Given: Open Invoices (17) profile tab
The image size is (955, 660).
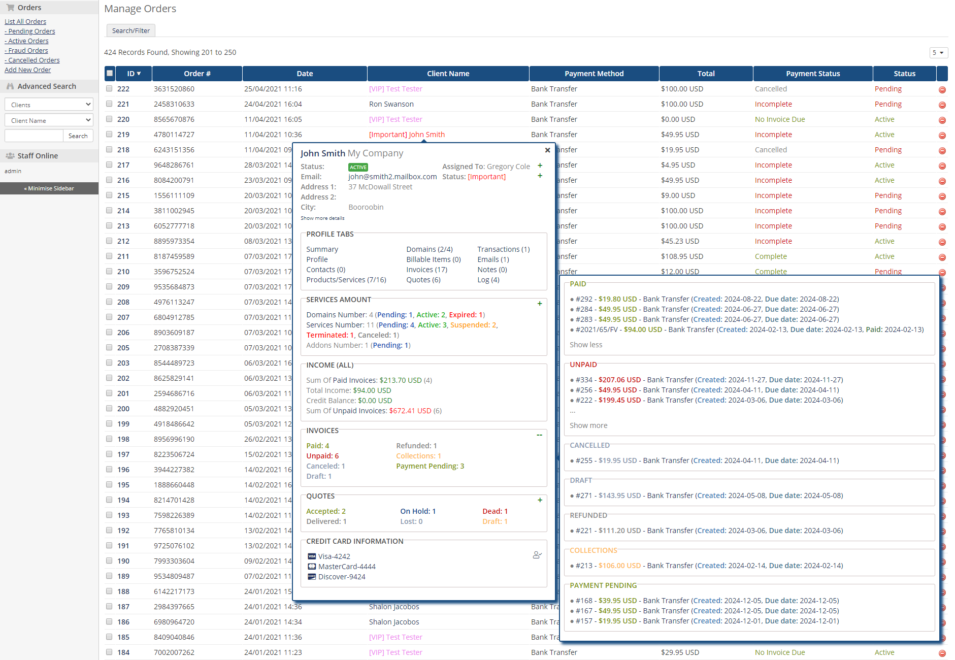Looking at the screenshot, I should click(x=426, y=270).
